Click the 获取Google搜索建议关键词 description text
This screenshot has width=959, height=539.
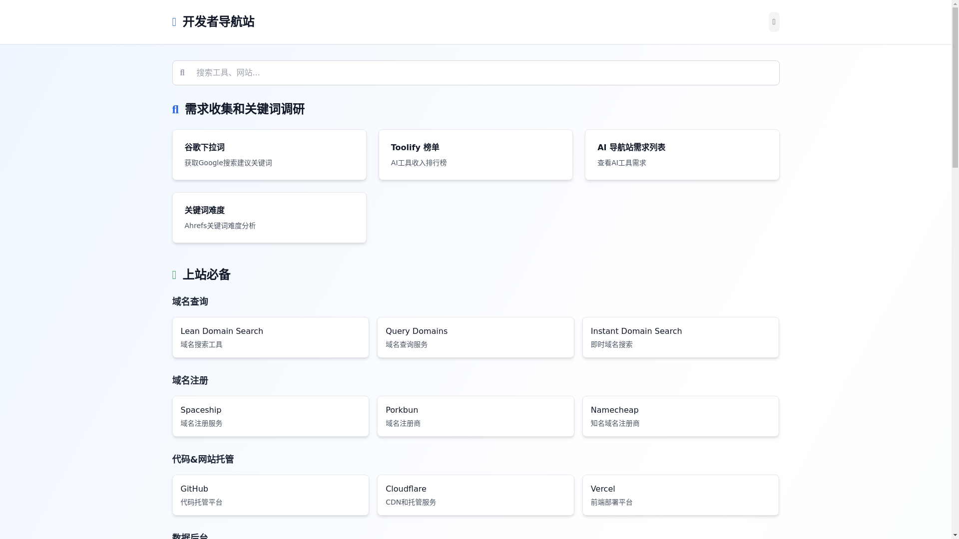pyautogui.click(x=228, y=163)
